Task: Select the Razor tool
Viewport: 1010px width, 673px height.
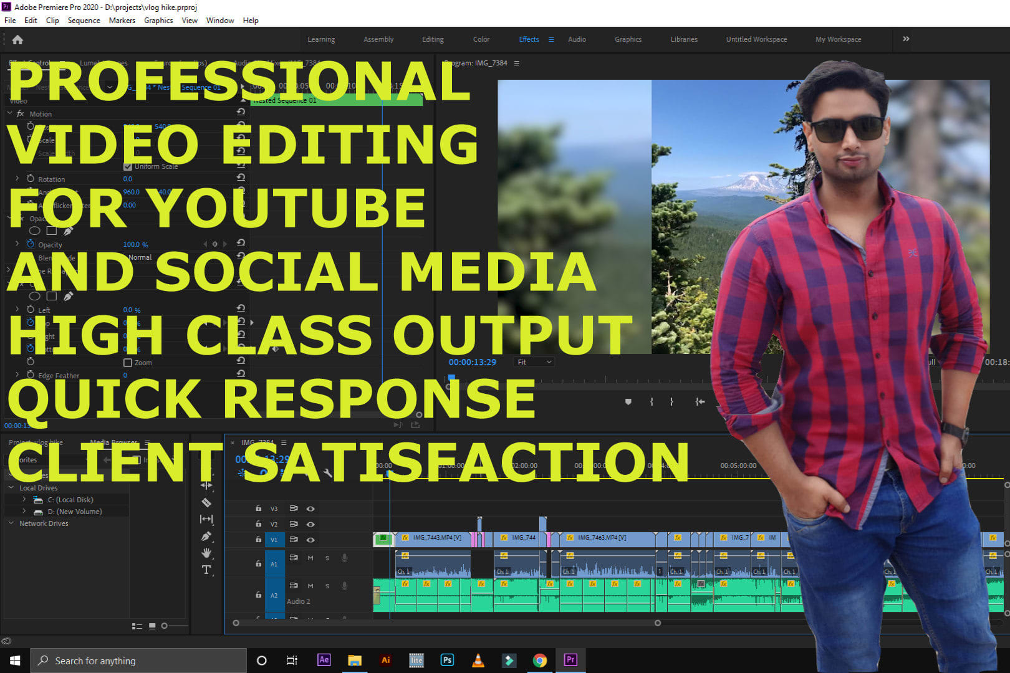Action: pos(206,502)
